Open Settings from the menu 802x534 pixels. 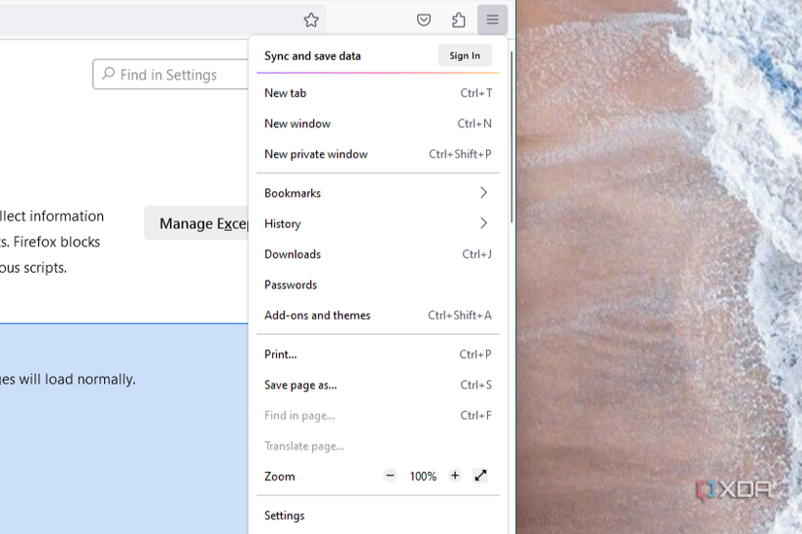click(x=378, y=516)
